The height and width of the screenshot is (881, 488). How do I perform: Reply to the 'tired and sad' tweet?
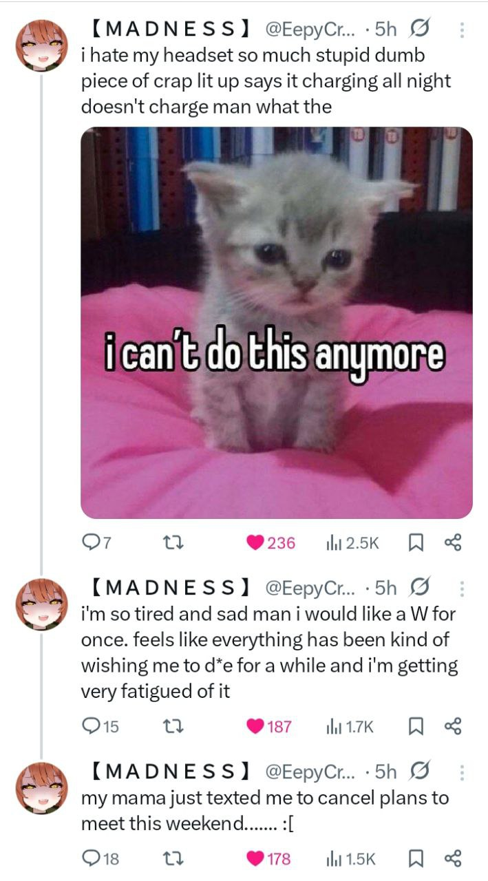[x=92, y=726]
